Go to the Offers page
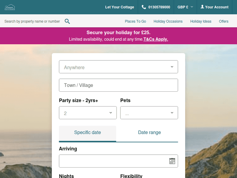 pos(224,21)
